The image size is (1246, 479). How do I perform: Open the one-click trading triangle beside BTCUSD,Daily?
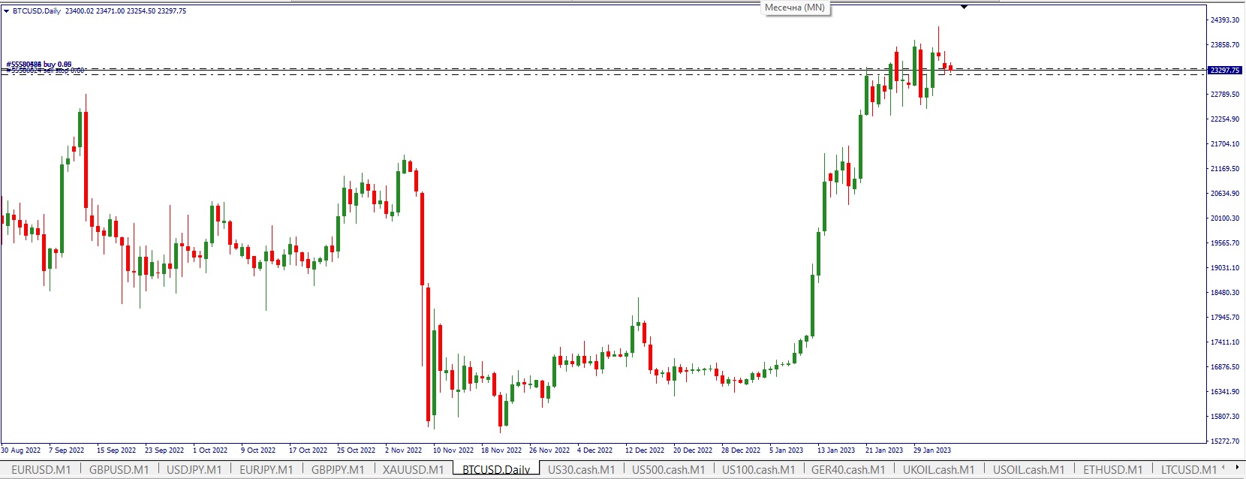tap(7, 11)
